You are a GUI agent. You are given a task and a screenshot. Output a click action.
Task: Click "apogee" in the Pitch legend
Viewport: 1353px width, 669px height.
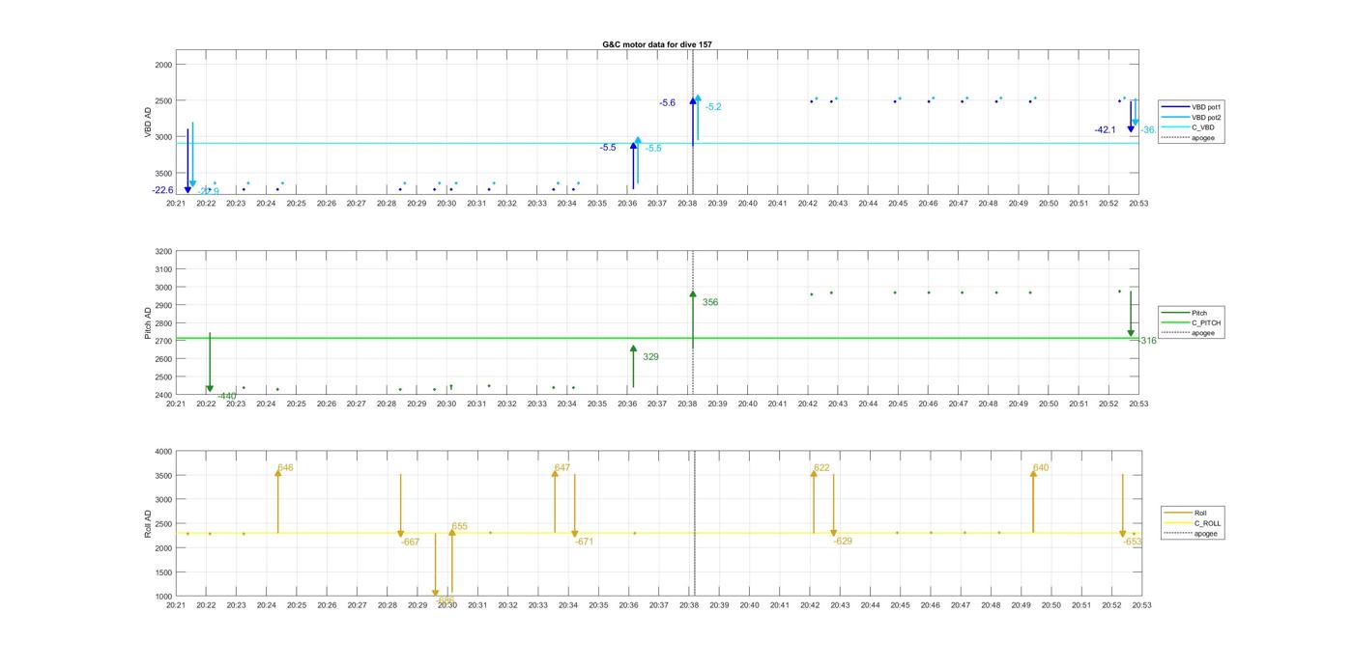(x=1202, y=333)
